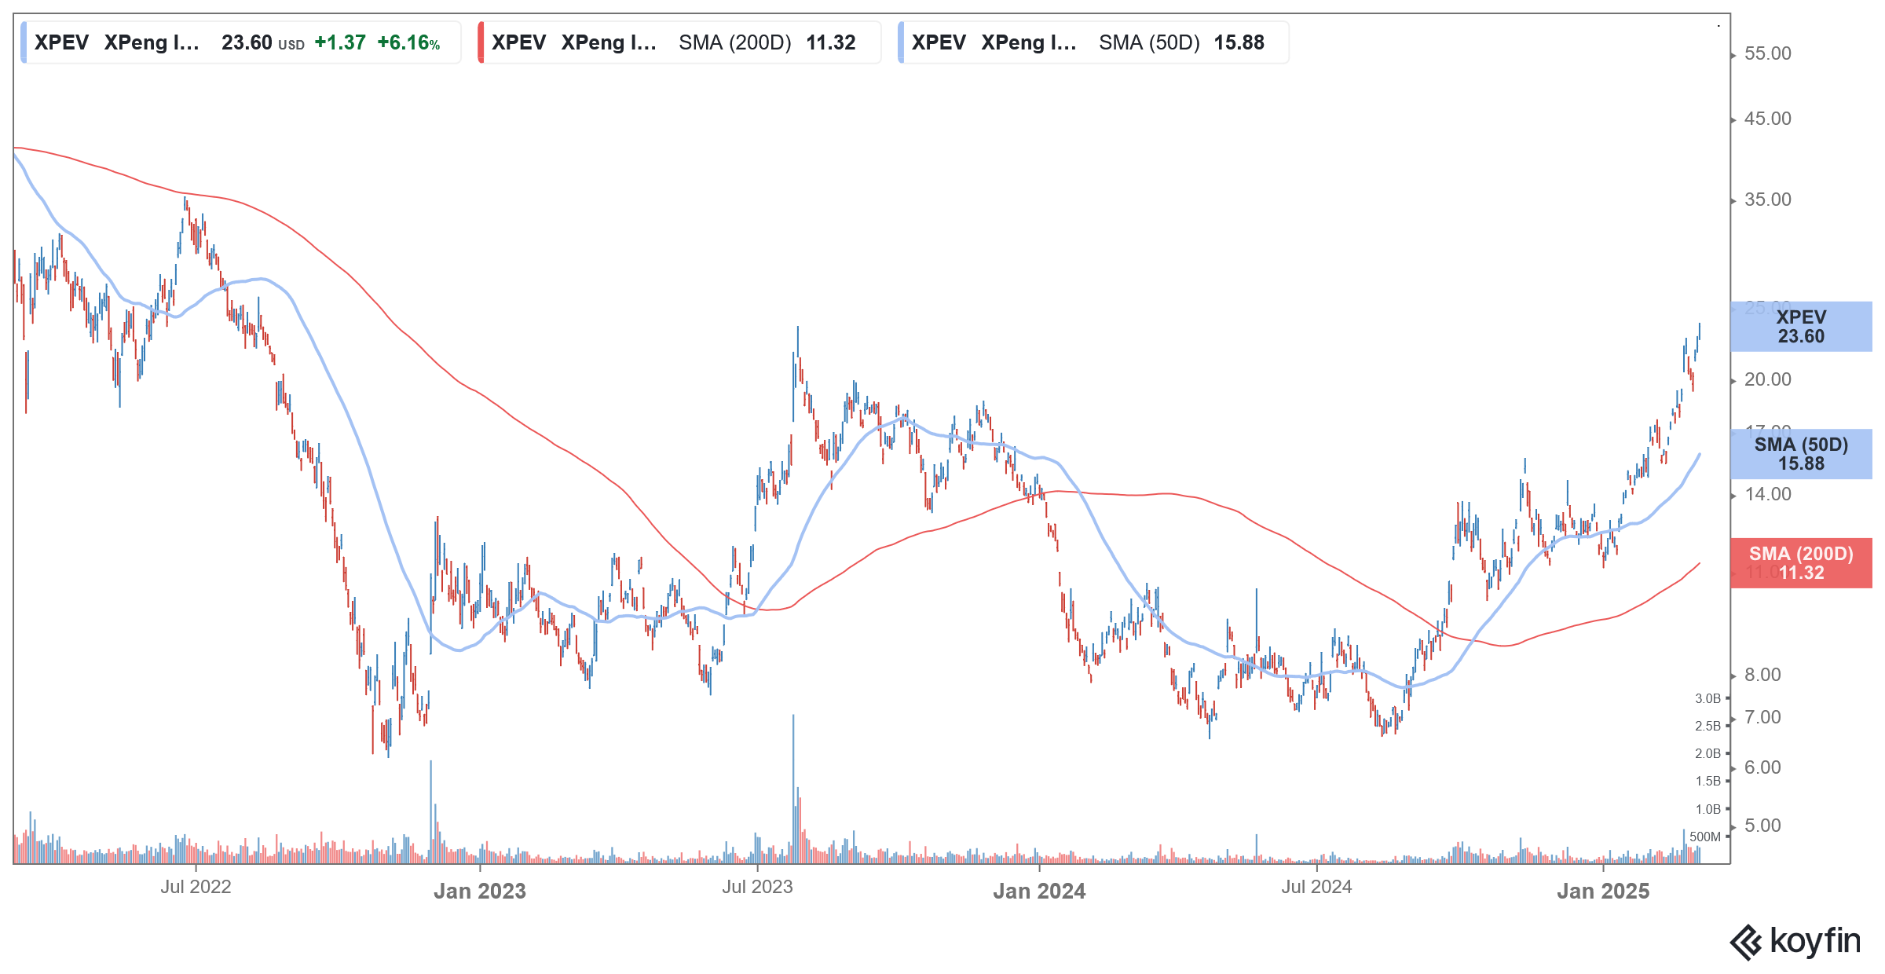
Task: Click the SMA (50D) 15.88 tag on the right axis
Action: [x=1799, y=454]
